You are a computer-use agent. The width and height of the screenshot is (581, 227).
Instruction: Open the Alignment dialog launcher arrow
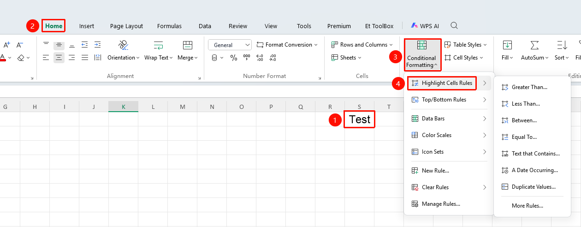pos(199,78)
